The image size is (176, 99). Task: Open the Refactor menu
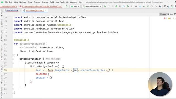pos(45,2)
